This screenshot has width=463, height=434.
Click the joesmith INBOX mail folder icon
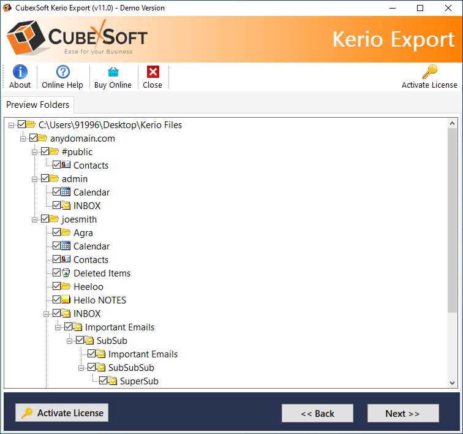tap(66, 313)
